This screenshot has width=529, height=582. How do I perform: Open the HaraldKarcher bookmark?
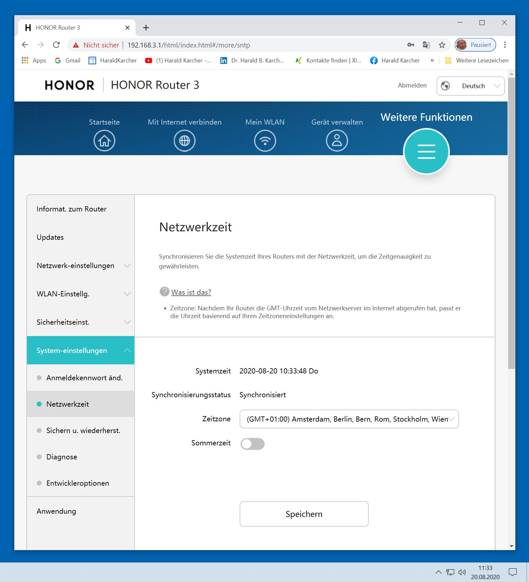pyautogui.click(x=113, y=61)
